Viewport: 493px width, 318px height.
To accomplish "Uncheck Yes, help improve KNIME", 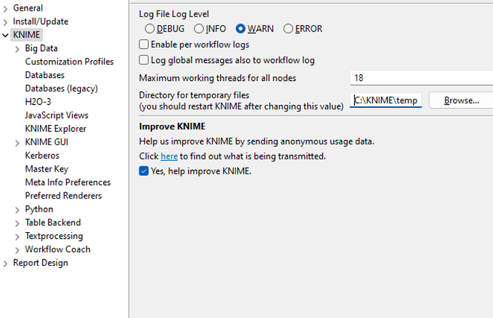I will coord(144,172).
